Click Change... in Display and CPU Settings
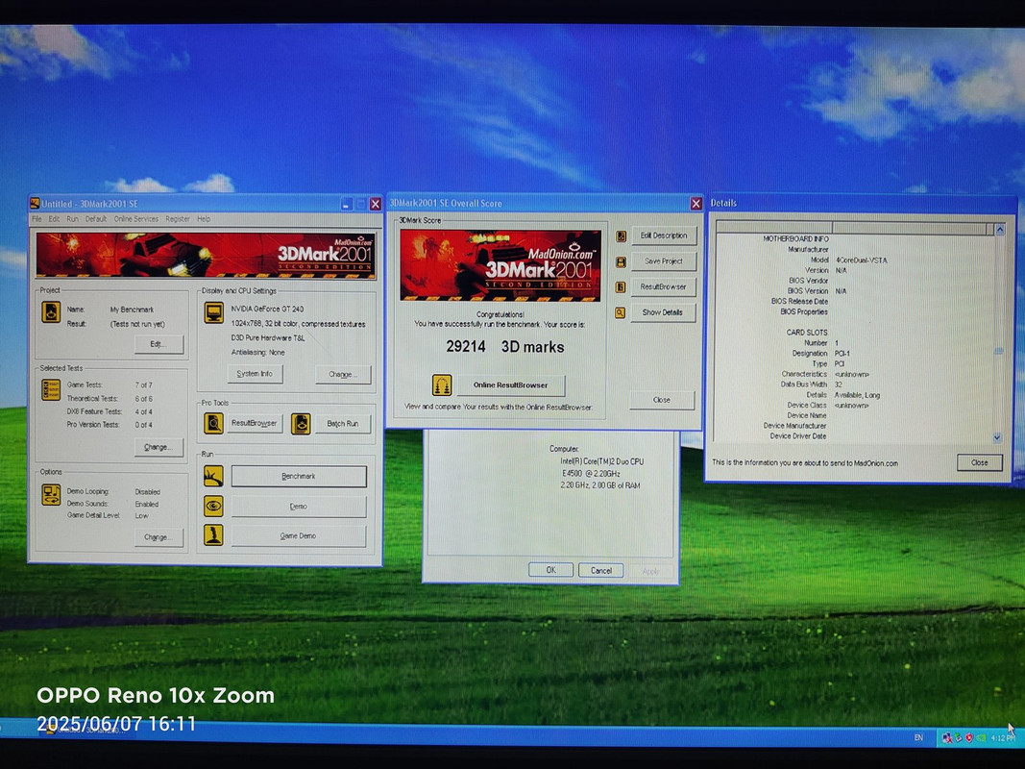Image resolution: width=1025 pixels, height=769 pixels. coord(343,374)
